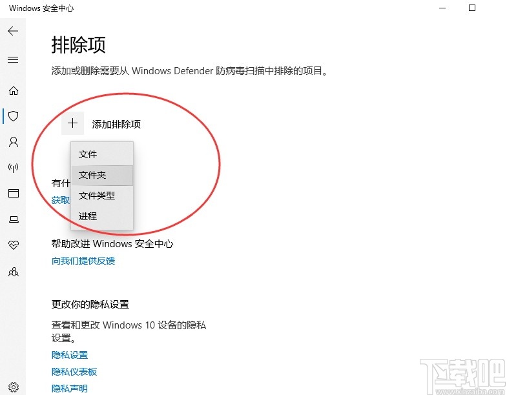Choose 文件类型 from the dropdown menu
The width and height of the screenshot is (507, 395).
pyautogui.click(x=102, y=196)
